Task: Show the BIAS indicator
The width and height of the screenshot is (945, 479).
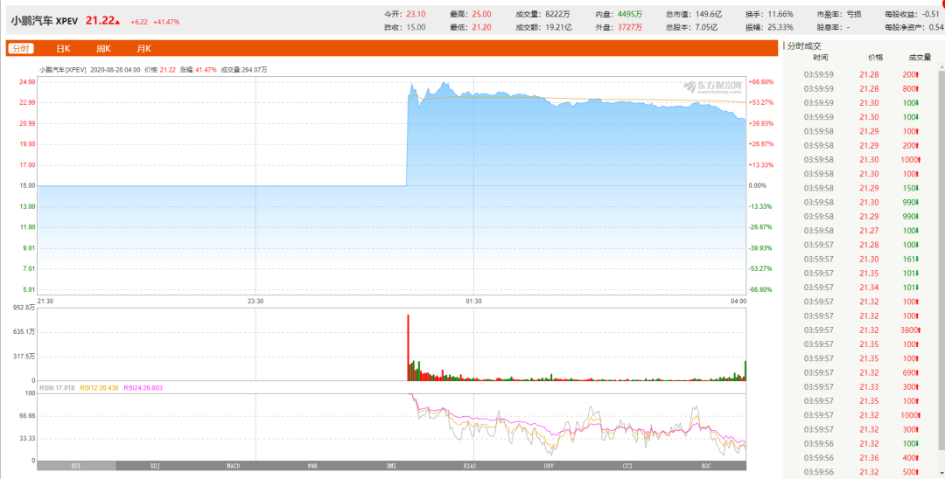Action: point(470,466)
